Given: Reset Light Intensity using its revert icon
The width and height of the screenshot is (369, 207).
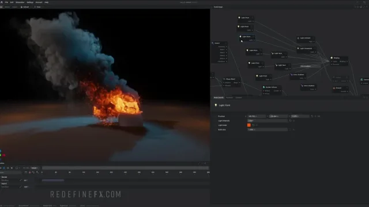Looking at the screenshot, I should [290, 121].
